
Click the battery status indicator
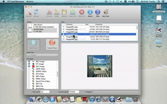coord(131,1)
